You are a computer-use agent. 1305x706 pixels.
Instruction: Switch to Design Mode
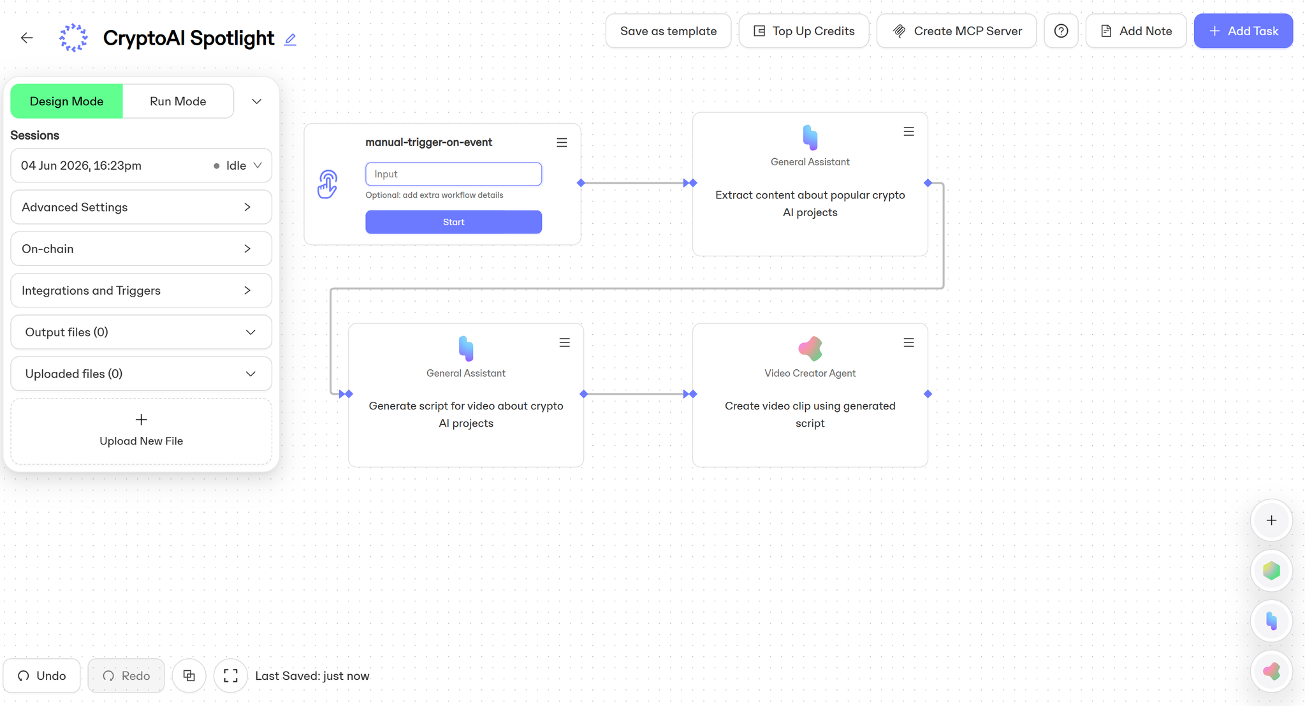click(x=66, y=101)
